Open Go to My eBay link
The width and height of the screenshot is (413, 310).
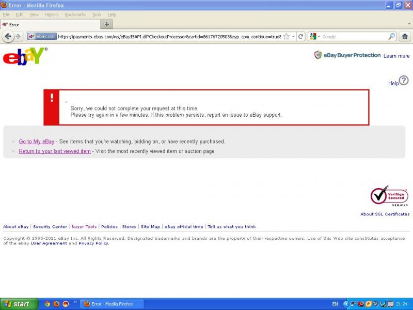37,142
